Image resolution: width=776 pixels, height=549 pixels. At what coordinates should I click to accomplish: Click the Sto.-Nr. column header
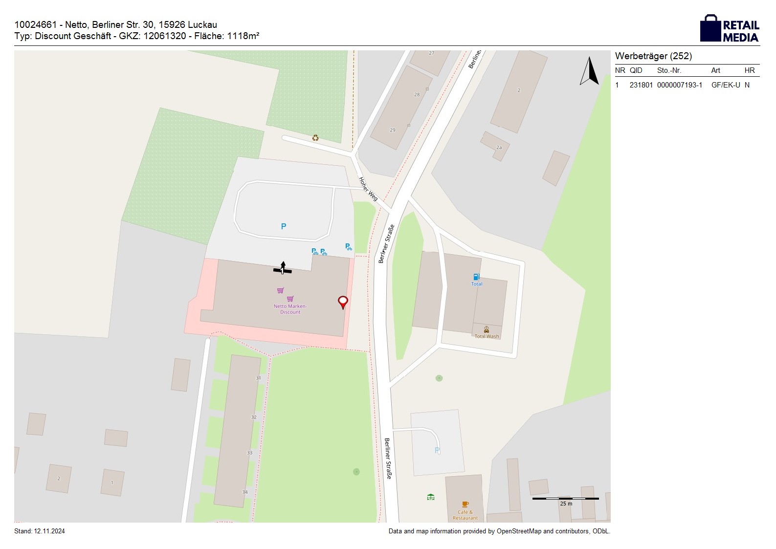point(669,70)
